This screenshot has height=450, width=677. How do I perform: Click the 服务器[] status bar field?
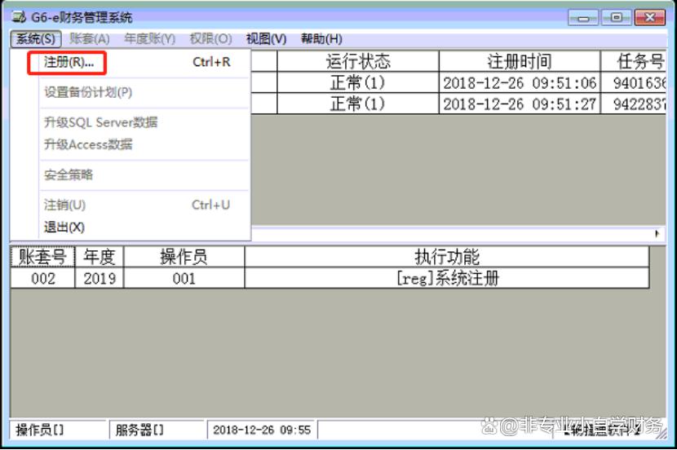pyautogui.click(x=157, y=430)
